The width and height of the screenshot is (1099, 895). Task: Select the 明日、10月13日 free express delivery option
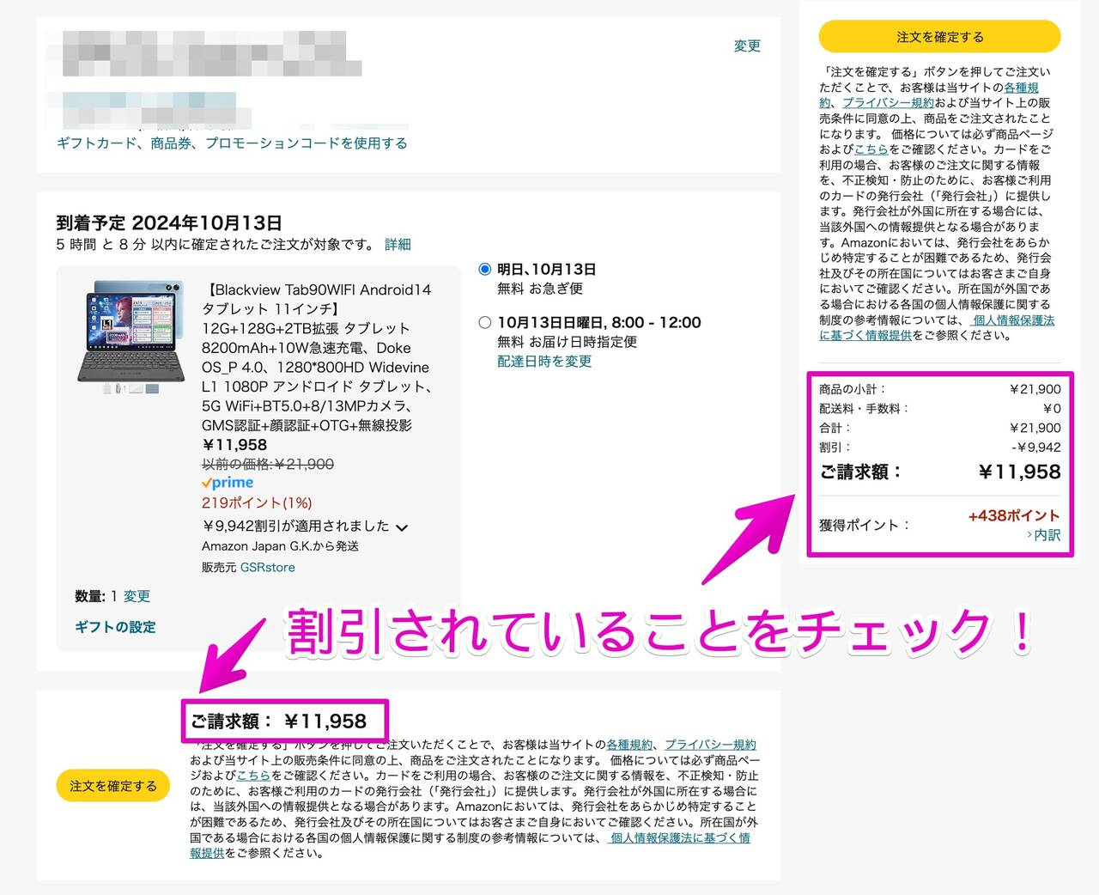pyautogui.click(x=485, y=270)
